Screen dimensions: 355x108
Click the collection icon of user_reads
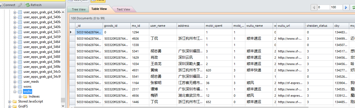pyautogui.click(x=20, y=82)
